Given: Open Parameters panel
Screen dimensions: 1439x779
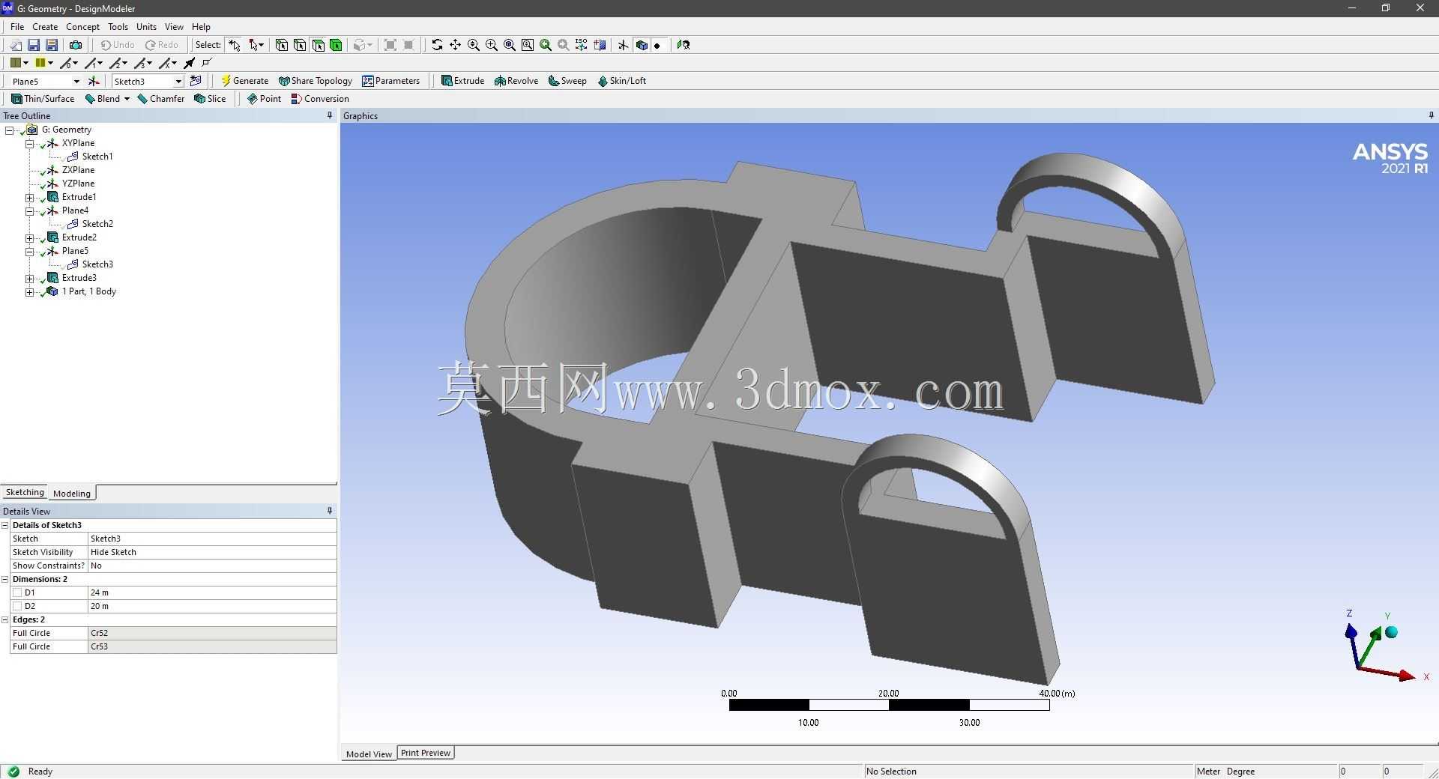Looking at the screenshot, I should (x=390, y=81).
